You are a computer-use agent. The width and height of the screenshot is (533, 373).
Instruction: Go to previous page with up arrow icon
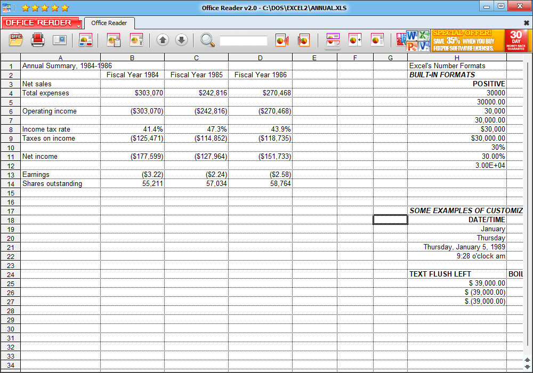point(163,40)
